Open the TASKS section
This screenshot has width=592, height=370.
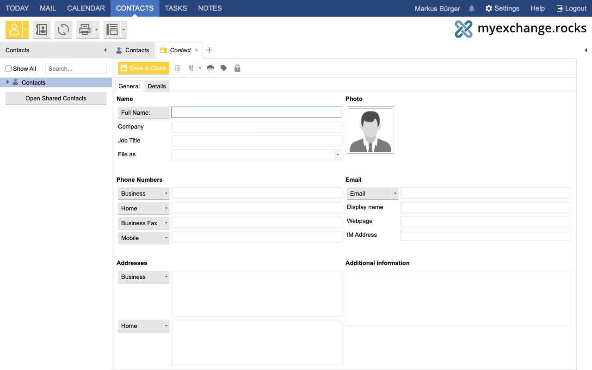pos(176,8)
